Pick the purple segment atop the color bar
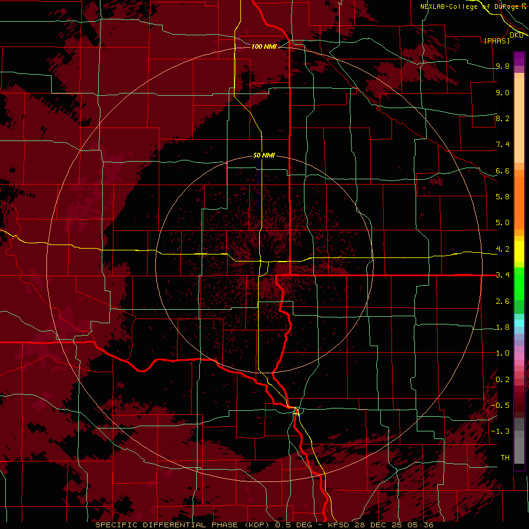This screenshot has width=529, height=529. 519,59
